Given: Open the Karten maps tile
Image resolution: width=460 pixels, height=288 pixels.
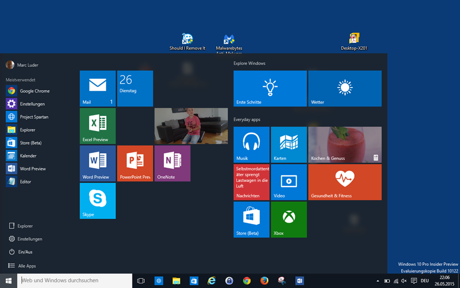Looking at the screenshot, I should [x=289, y=145].
